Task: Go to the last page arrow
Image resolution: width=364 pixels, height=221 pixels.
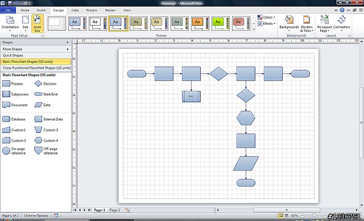Action: point(89,210)
